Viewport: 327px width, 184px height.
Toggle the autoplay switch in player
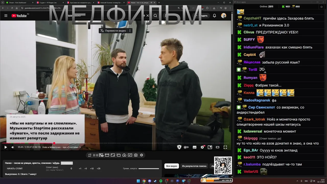tap(186, 147)
